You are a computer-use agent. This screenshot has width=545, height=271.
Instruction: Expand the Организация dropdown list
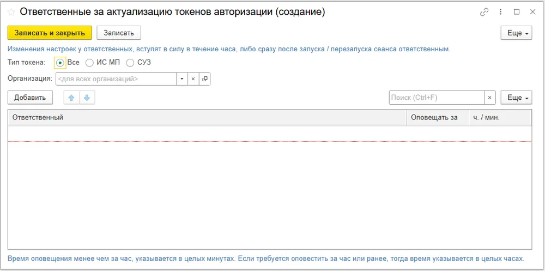[x=182, y=79]
